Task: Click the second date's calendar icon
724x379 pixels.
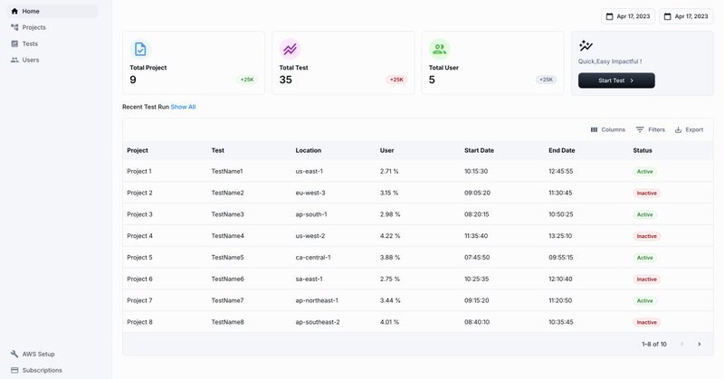Action: tap(668, 16)
